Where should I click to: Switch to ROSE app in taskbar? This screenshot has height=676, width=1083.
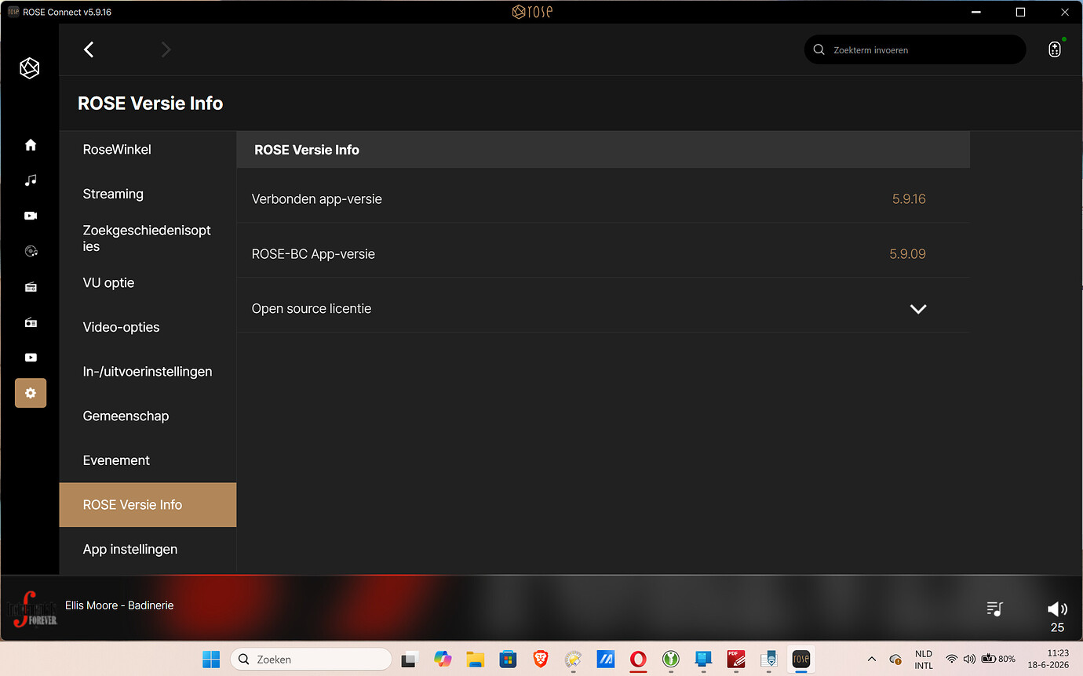tap(800, 660)
